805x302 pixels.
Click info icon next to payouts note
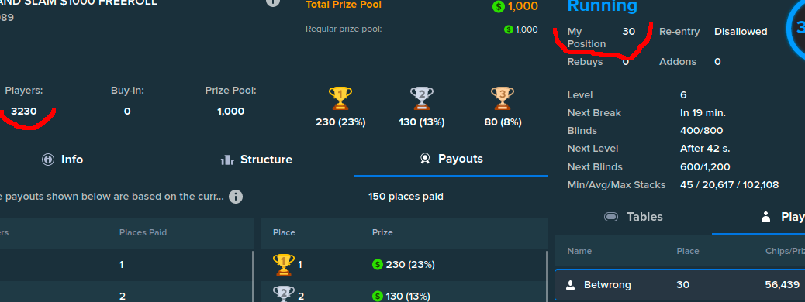click(236, 197)
